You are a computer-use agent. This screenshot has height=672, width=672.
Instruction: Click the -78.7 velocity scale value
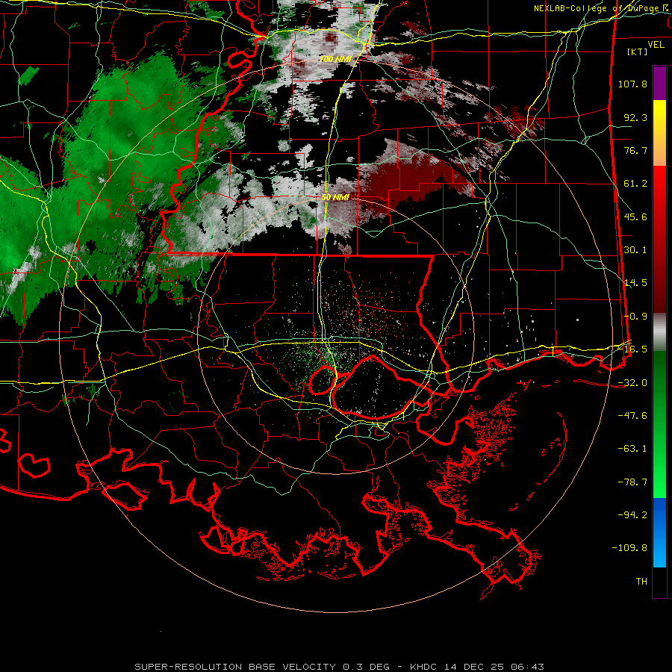632,482
